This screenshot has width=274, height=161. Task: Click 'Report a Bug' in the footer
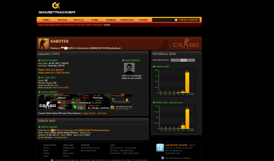[68, 153]
